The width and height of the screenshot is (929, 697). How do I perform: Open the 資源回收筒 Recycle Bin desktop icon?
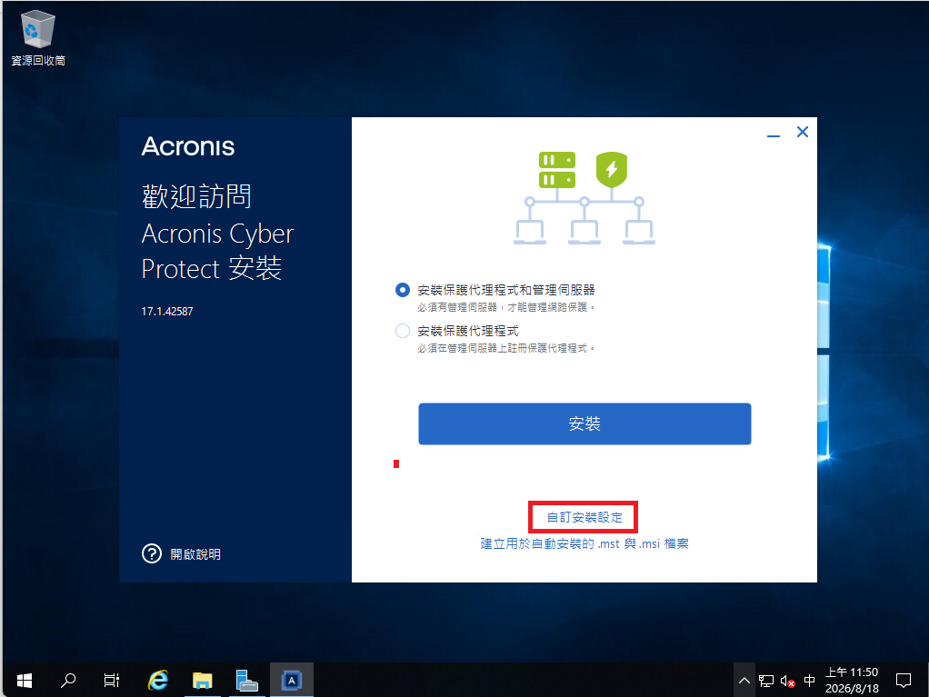coord(38,38)
